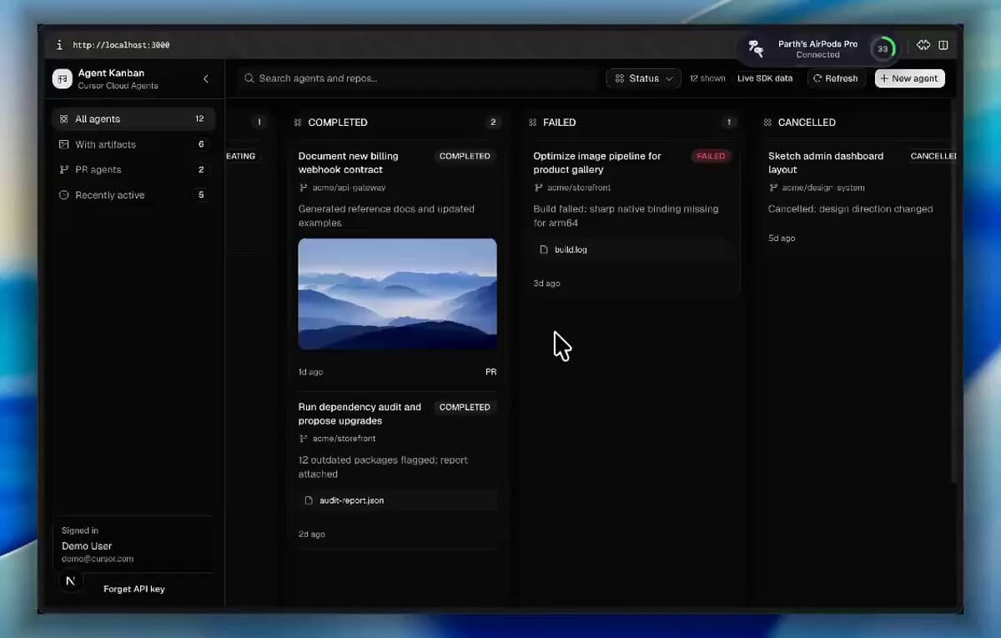1001x638 pixels.
Task: Select All agents in sidebar
Action: tap(133, 119)
